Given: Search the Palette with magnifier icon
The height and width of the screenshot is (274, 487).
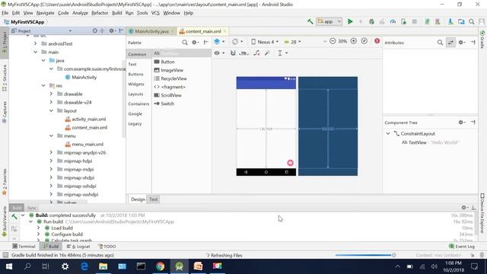Looking at the screenshot, I should (185, 43).
